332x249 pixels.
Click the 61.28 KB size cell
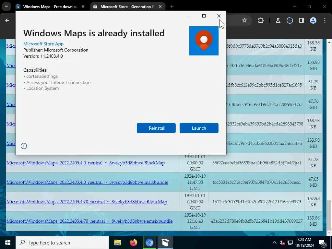pos(313,163)
